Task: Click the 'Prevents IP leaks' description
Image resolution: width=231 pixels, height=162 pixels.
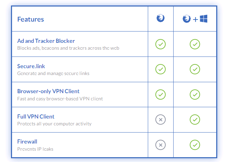Action: [35, 149]
